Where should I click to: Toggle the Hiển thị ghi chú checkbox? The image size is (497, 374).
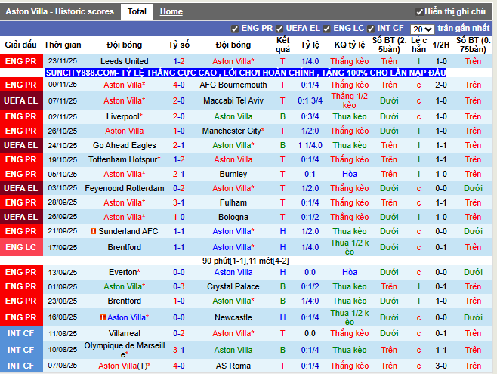click(x=419, y=12)
